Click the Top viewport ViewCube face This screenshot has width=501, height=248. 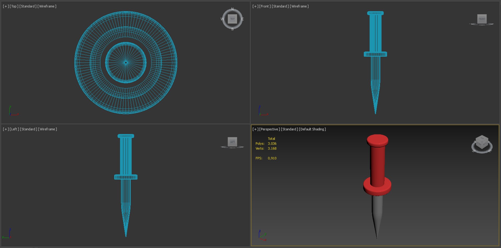click(x=232, y=19)
